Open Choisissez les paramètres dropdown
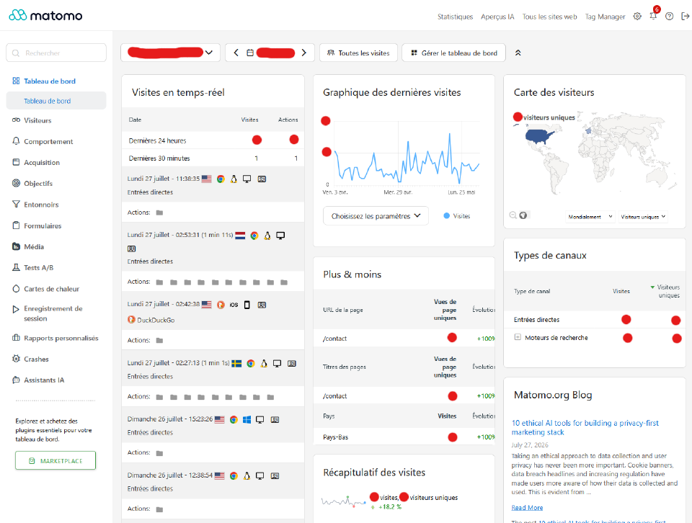 pyautogui.click(x=376, y=216)
